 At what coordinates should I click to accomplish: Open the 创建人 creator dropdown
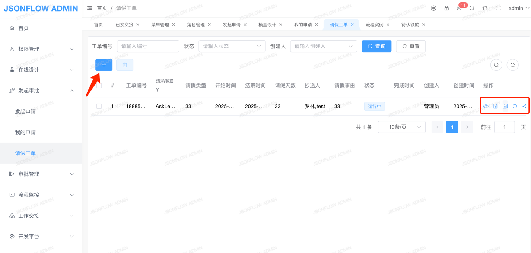323,46
